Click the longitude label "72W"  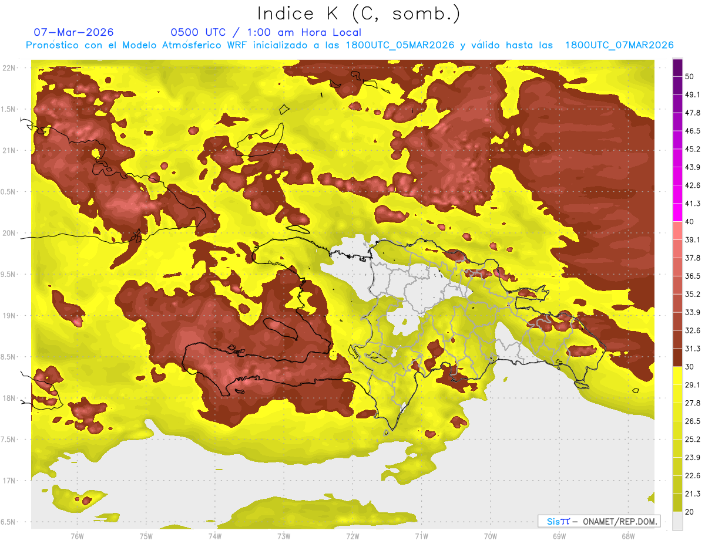(352, 536)
